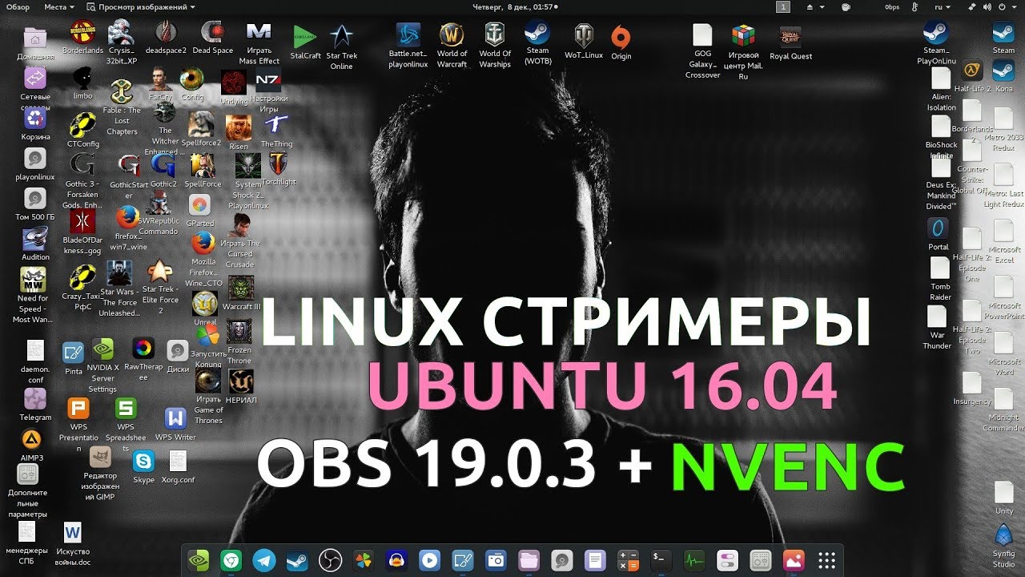Show all applications grid in dock
The width and height of the screenshot is (1025, 577).
point(827,560)
